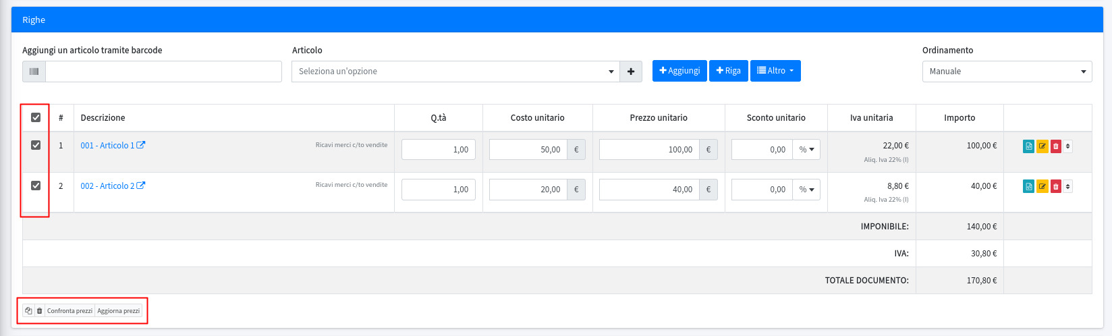Uncheck the checkbox for row 2
The width and height of the screenshot is (1112, 336).
pos(36,186)
